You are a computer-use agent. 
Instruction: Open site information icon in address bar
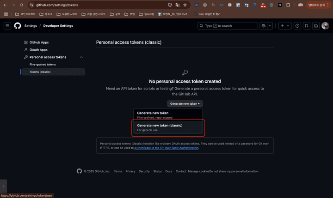click(31, 5)
